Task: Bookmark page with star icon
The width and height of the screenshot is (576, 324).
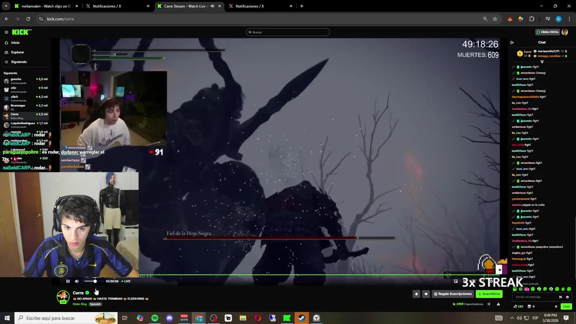Action: pyautogui.click(x=495, y=19)
